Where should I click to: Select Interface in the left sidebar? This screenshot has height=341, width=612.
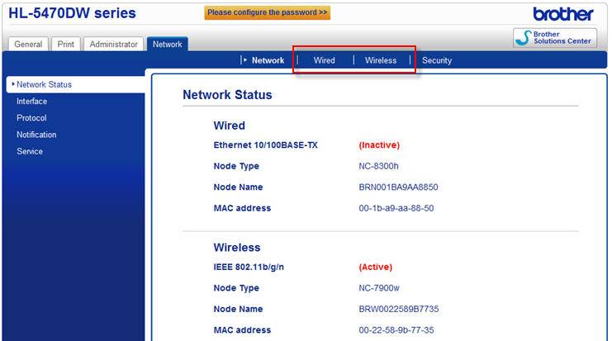pyautogui.click(x=31, y=102)
